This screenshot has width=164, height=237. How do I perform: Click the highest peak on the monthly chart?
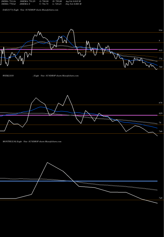47,163
